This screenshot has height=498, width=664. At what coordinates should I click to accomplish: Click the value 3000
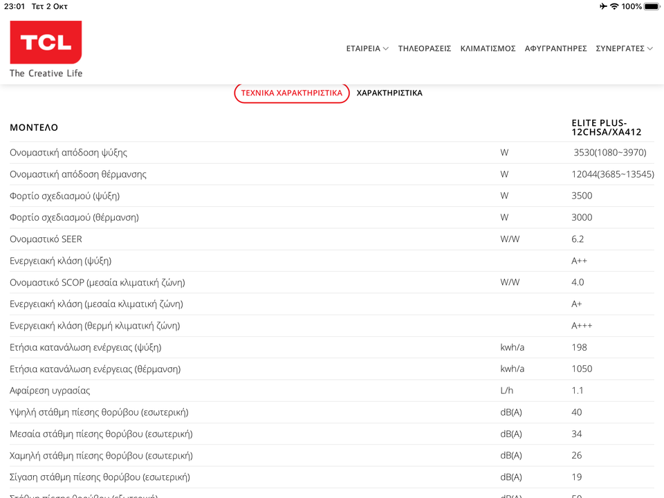pos(582,217)
